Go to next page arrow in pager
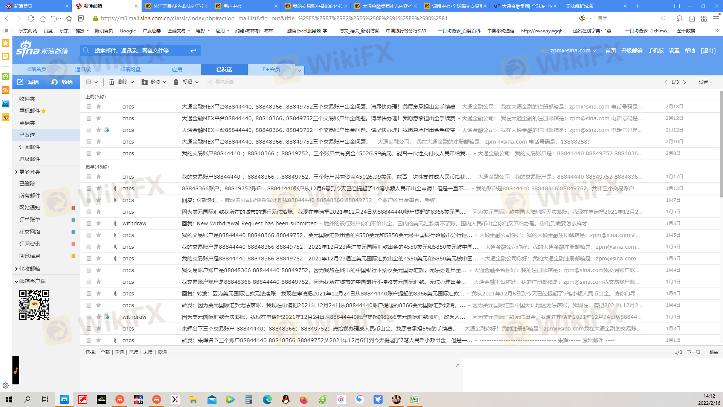The image size is (723, 407). pos(685,82)
